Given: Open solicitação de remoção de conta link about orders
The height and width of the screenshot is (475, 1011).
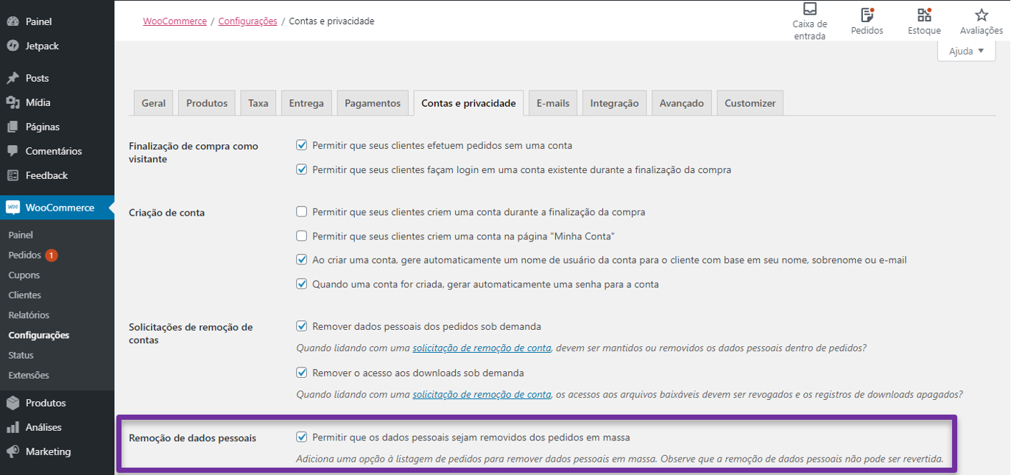Looking at the screenshot, I should point(482,348).
